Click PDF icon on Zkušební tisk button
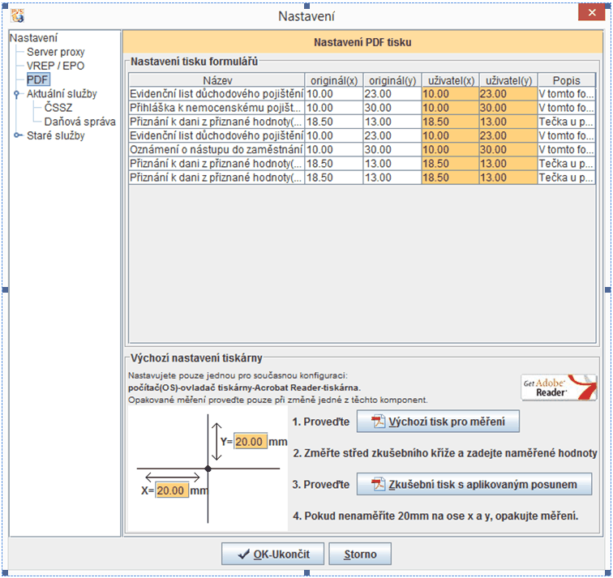The height and width of the screenshot is (578, 613). coord(377,485)
